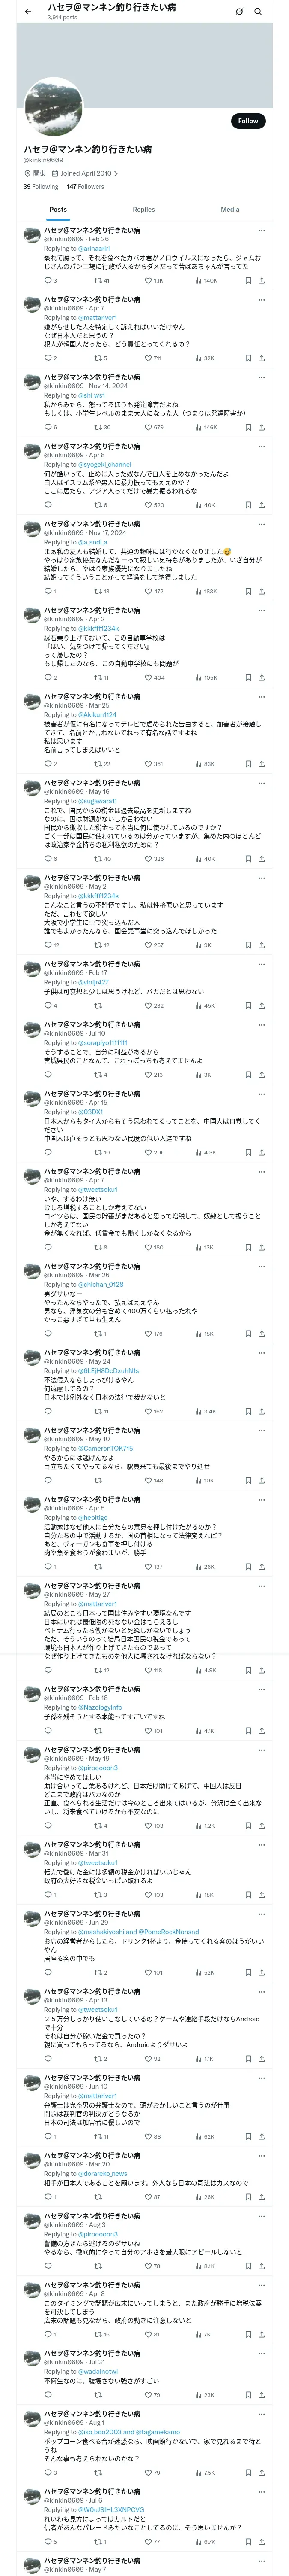289x2576 pixels.
Task: Switch to the Replies tab
Action: tap(143, 210)
